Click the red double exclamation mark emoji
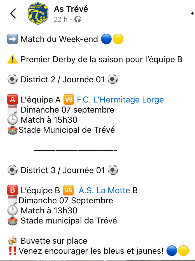 (x=13, y=251)
